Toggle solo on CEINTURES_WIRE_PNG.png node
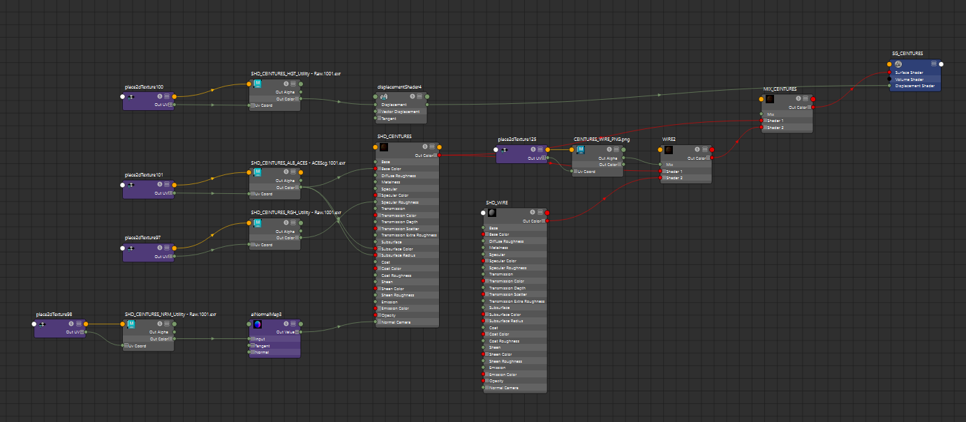 pos(609,149)
